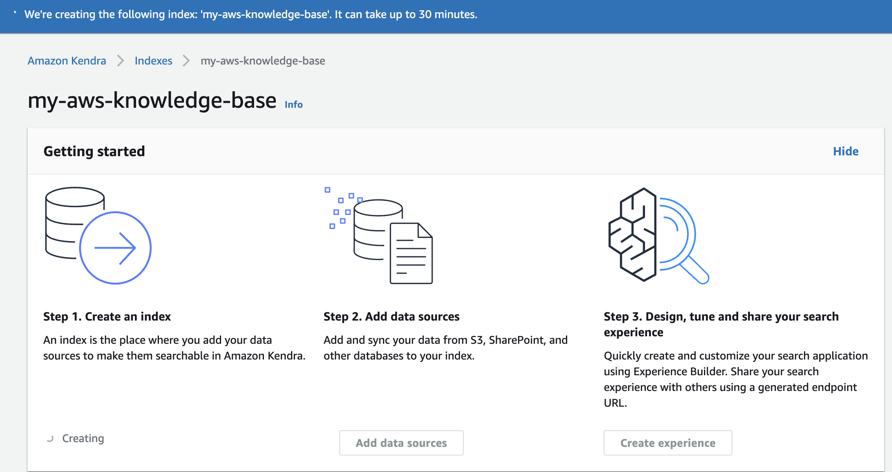Click the Step 2. Add data sources heading
The width and height of the screenshot is (892, 472).
click(391, 317)
